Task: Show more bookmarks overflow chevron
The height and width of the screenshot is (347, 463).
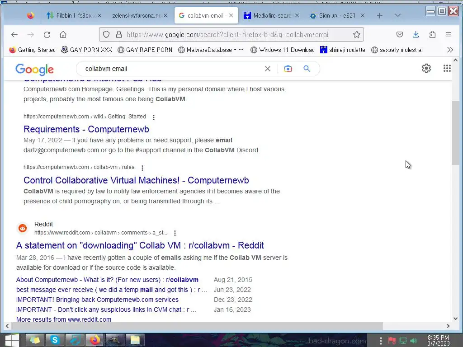Action: [x=450, y=50]
